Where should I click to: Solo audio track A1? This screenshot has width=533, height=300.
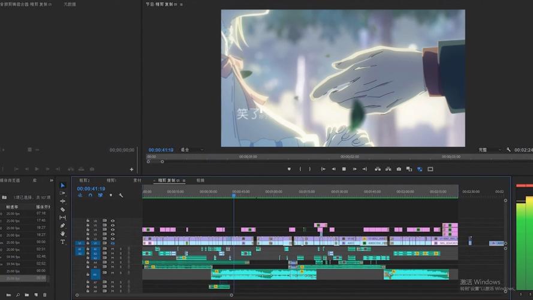(121, 249)
